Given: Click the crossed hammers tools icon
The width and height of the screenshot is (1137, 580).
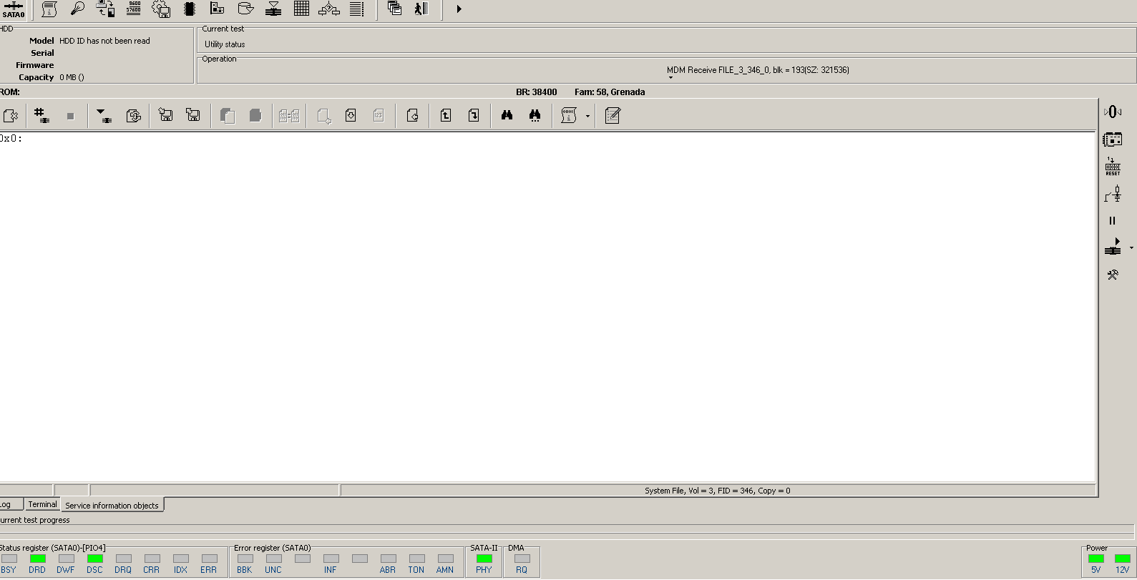Looking at the screenshot, I should pyautogui.click(x=1113, y=275).
